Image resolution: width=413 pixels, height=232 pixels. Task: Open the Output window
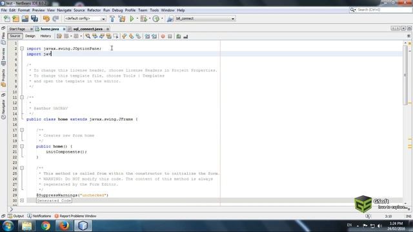click(x=15, y=216)
